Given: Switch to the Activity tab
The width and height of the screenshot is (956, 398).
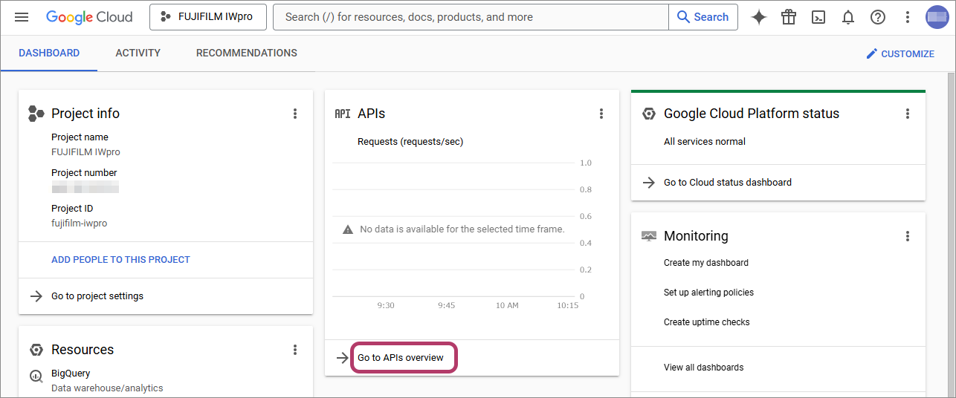Looking at the screenshot, I should (x=138, y=53).
